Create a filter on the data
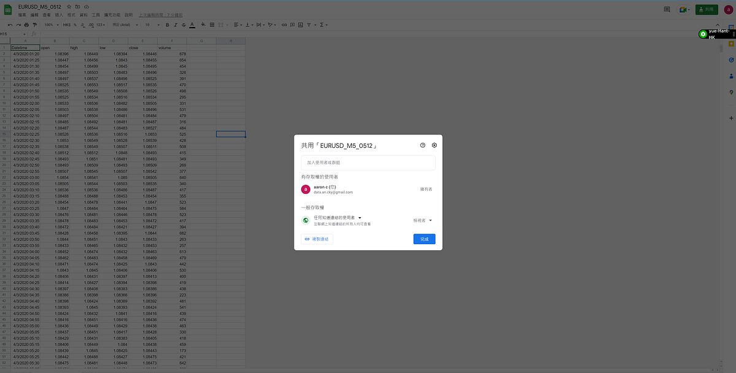The width and height of the screenshot is (736, 373). (x=309, y=25)
